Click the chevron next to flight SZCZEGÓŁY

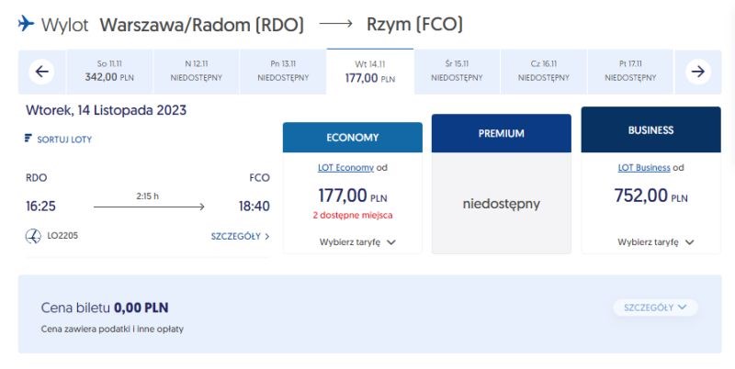coord(267,237)
